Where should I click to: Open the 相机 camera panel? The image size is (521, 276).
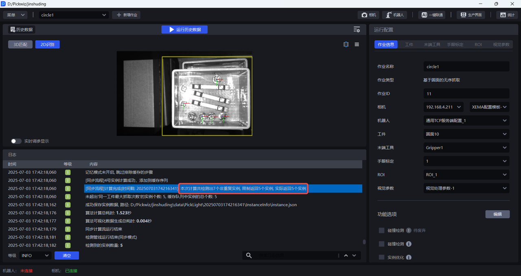click(x=369, y=15)
